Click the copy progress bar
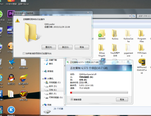This screenshot has width=151, height=116. coord(99,92)
